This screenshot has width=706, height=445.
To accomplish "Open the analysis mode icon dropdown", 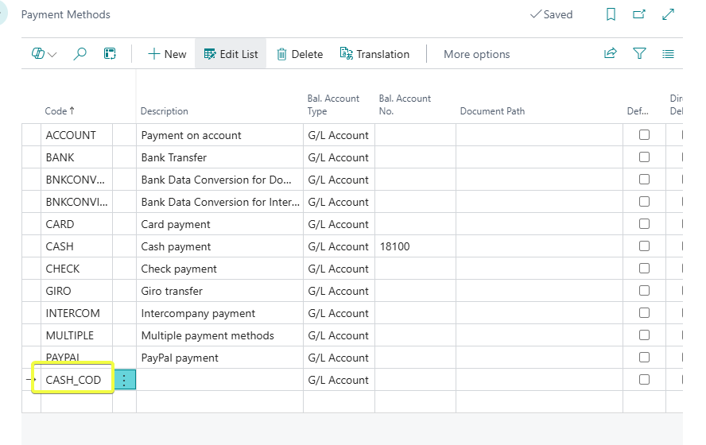I will point(44,54).
